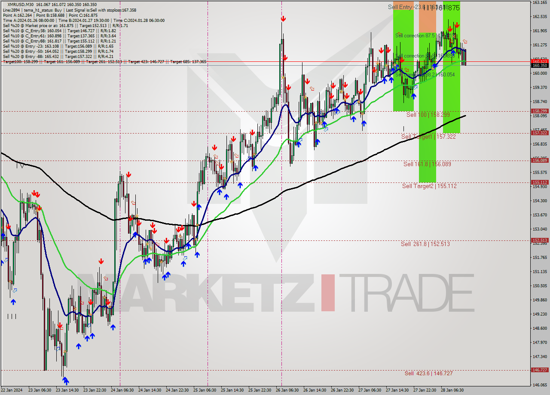Click the 'Sell Target1 | 157.322' label
The image size is (550, 395).
(x=428, y=137)
